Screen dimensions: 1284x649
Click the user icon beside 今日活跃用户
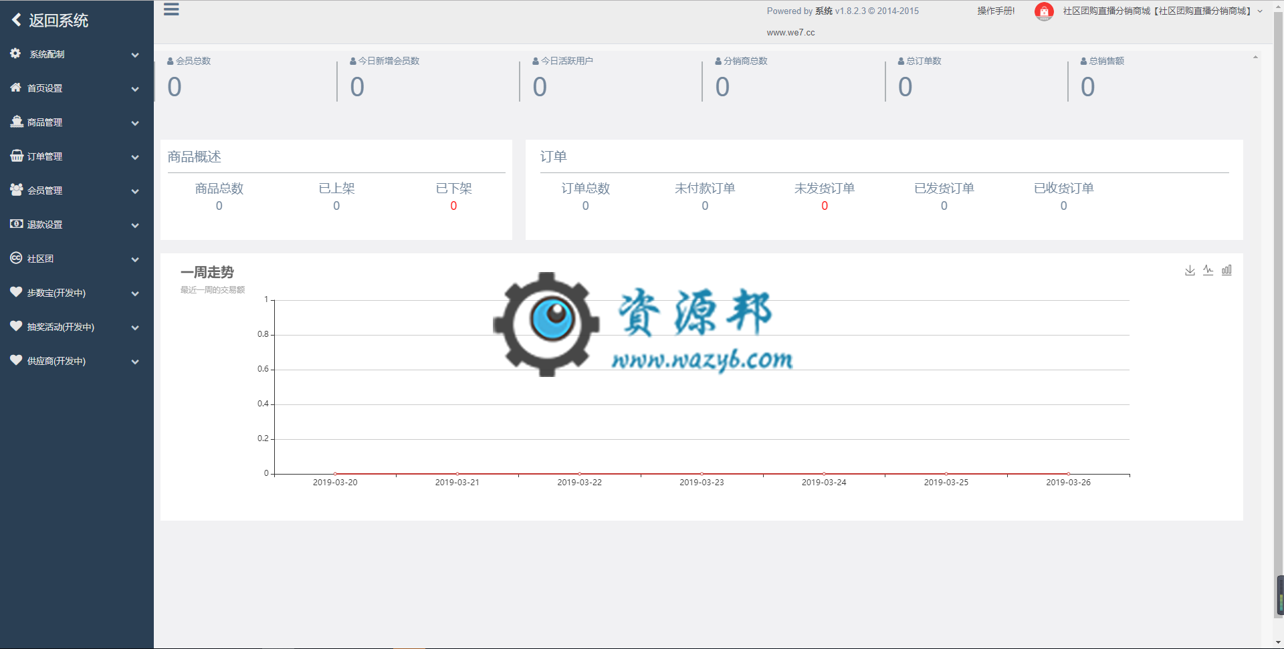(536, 61)
